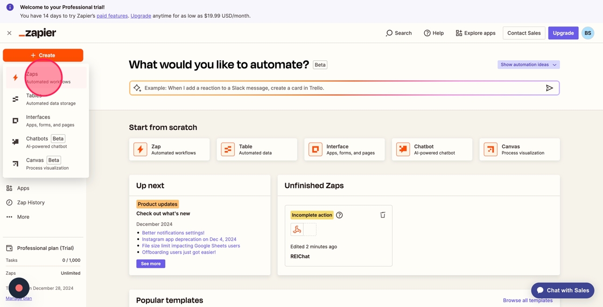The width and height of the screenshot is (603, 307).
Task: Click the Tasks usage progress bar
Action: click(43, 266)
